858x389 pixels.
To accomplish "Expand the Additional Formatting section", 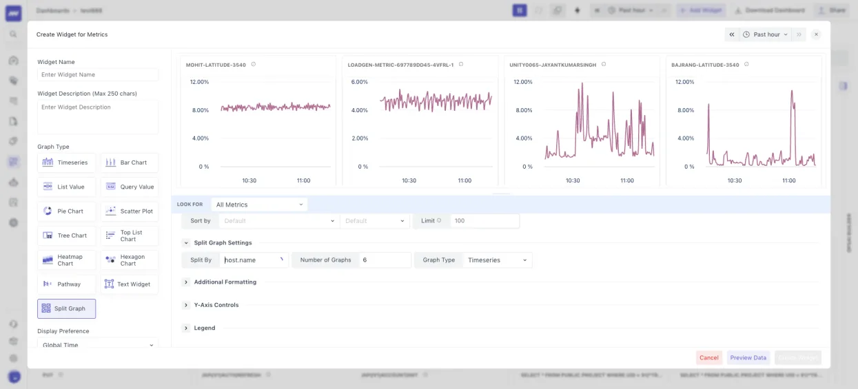I will point(186,282).
